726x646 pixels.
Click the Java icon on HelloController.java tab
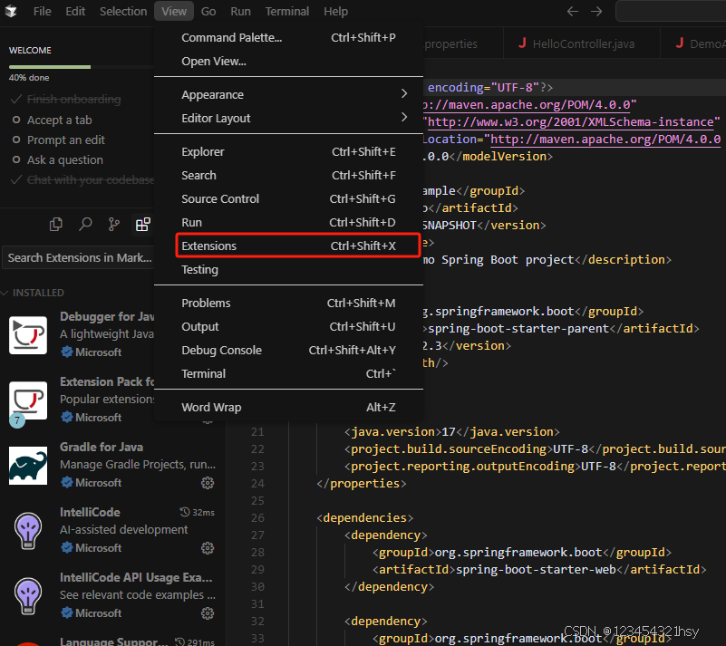click(x=522, y=43)
